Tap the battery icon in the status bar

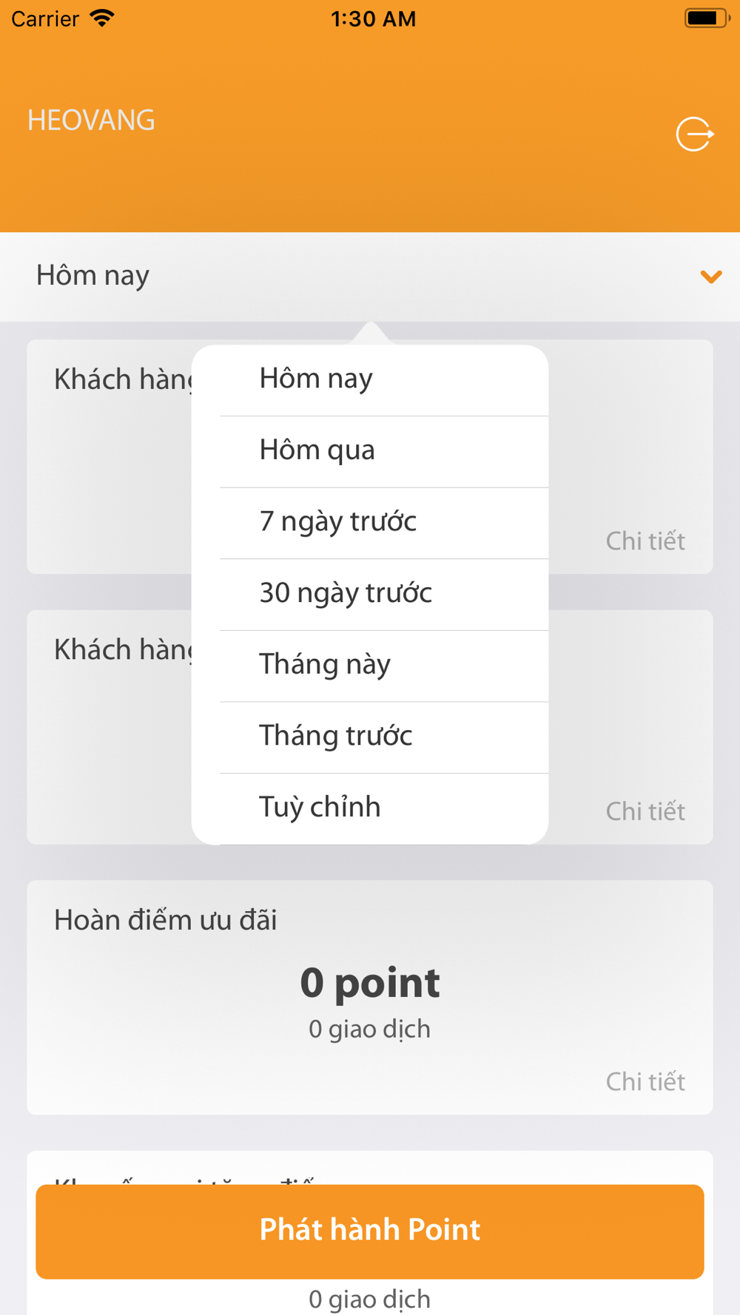(707, 18)
